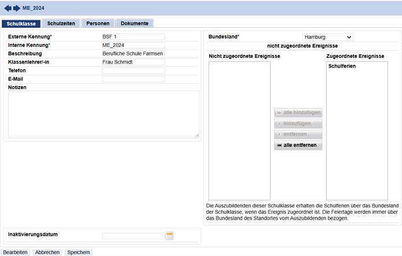Select Schulferien in Zugeordnete Ereignisse list
Viewport: 402px width, 256px height.
point(342,66)
